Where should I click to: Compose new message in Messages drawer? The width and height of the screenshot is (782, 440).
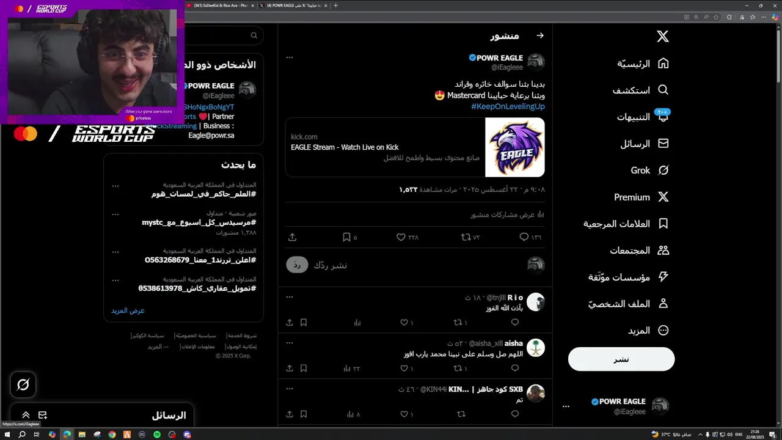43,415
